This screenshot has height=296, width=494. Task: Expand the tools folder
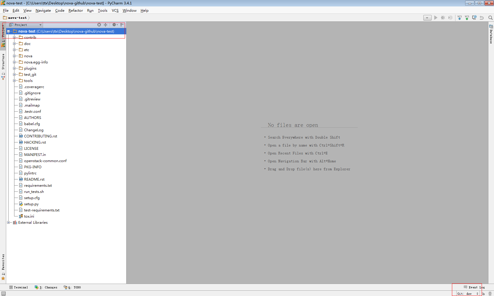pyautogui.click(x=14, y=80)
